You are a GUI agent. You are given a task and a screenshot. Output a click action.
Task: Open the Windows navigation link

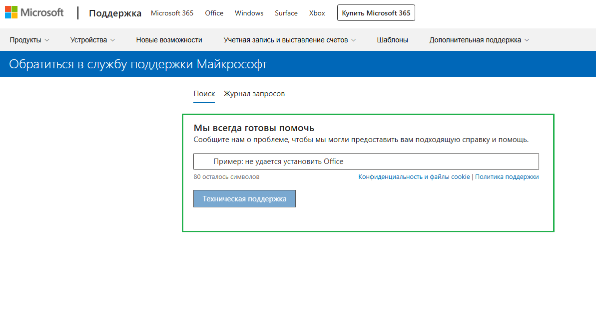(x=249, y=13)
